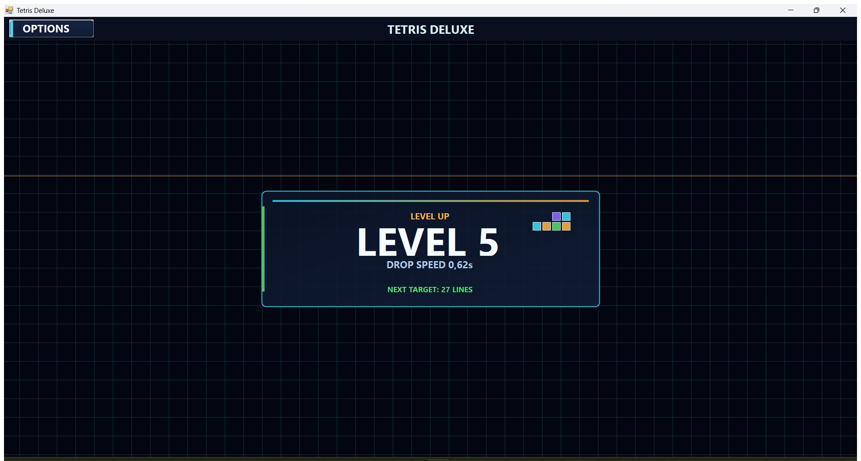The width and height of the screenshot is (861, 461).
Task: Click NEXT TARGET: 27 LINES text
Action: pyautogui.click(x=430, y=290)
